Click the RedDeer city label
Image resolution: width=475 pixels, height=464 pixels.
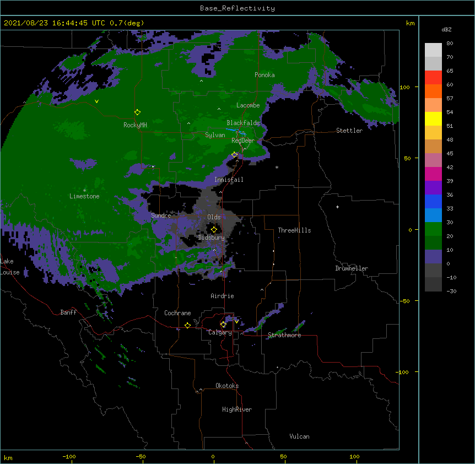[243, 141]
